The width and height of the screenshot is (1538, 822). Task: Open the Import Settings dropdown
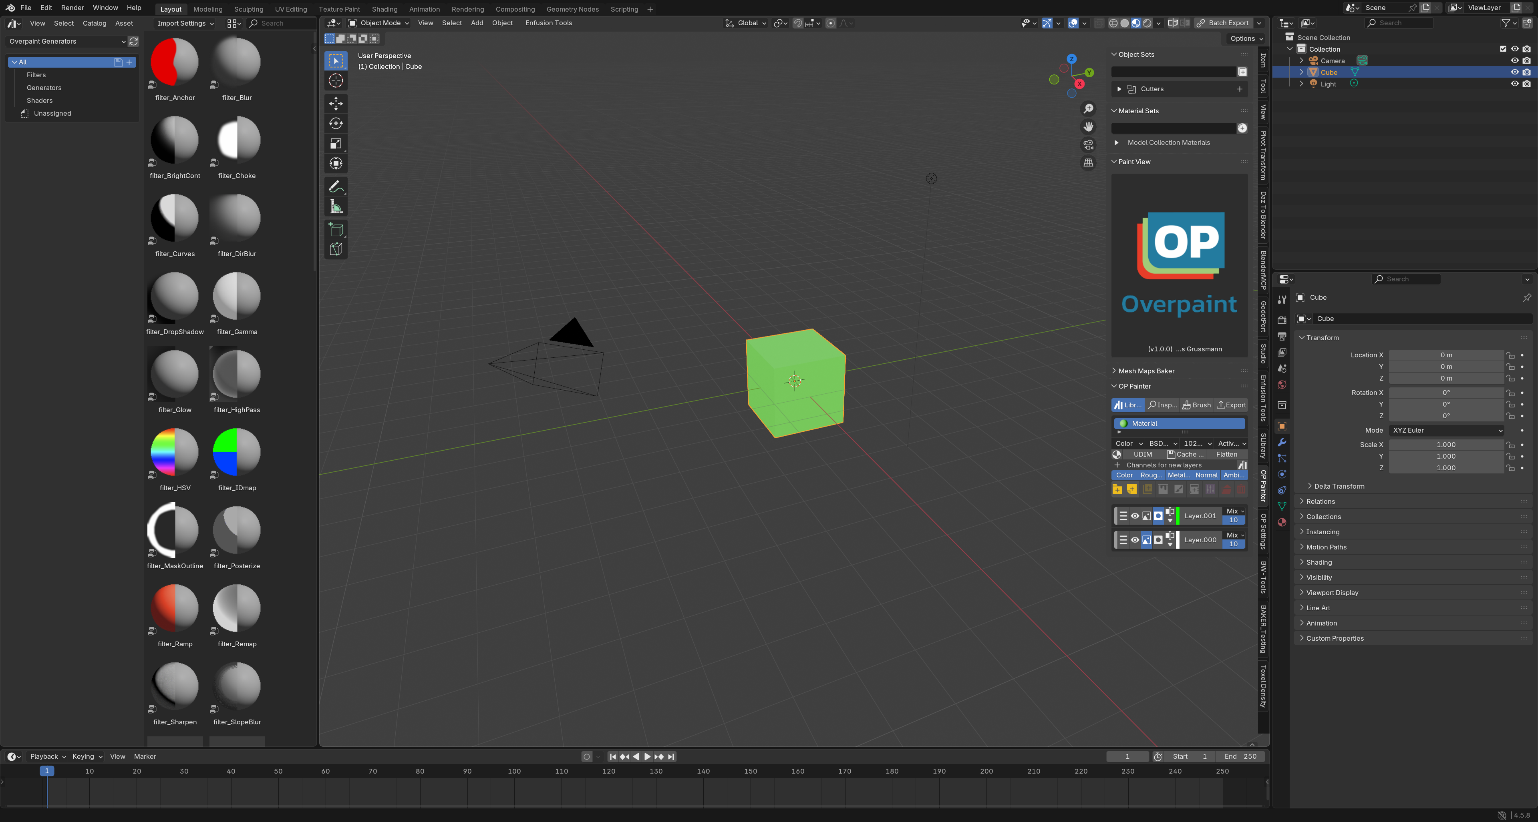(185, 23)
